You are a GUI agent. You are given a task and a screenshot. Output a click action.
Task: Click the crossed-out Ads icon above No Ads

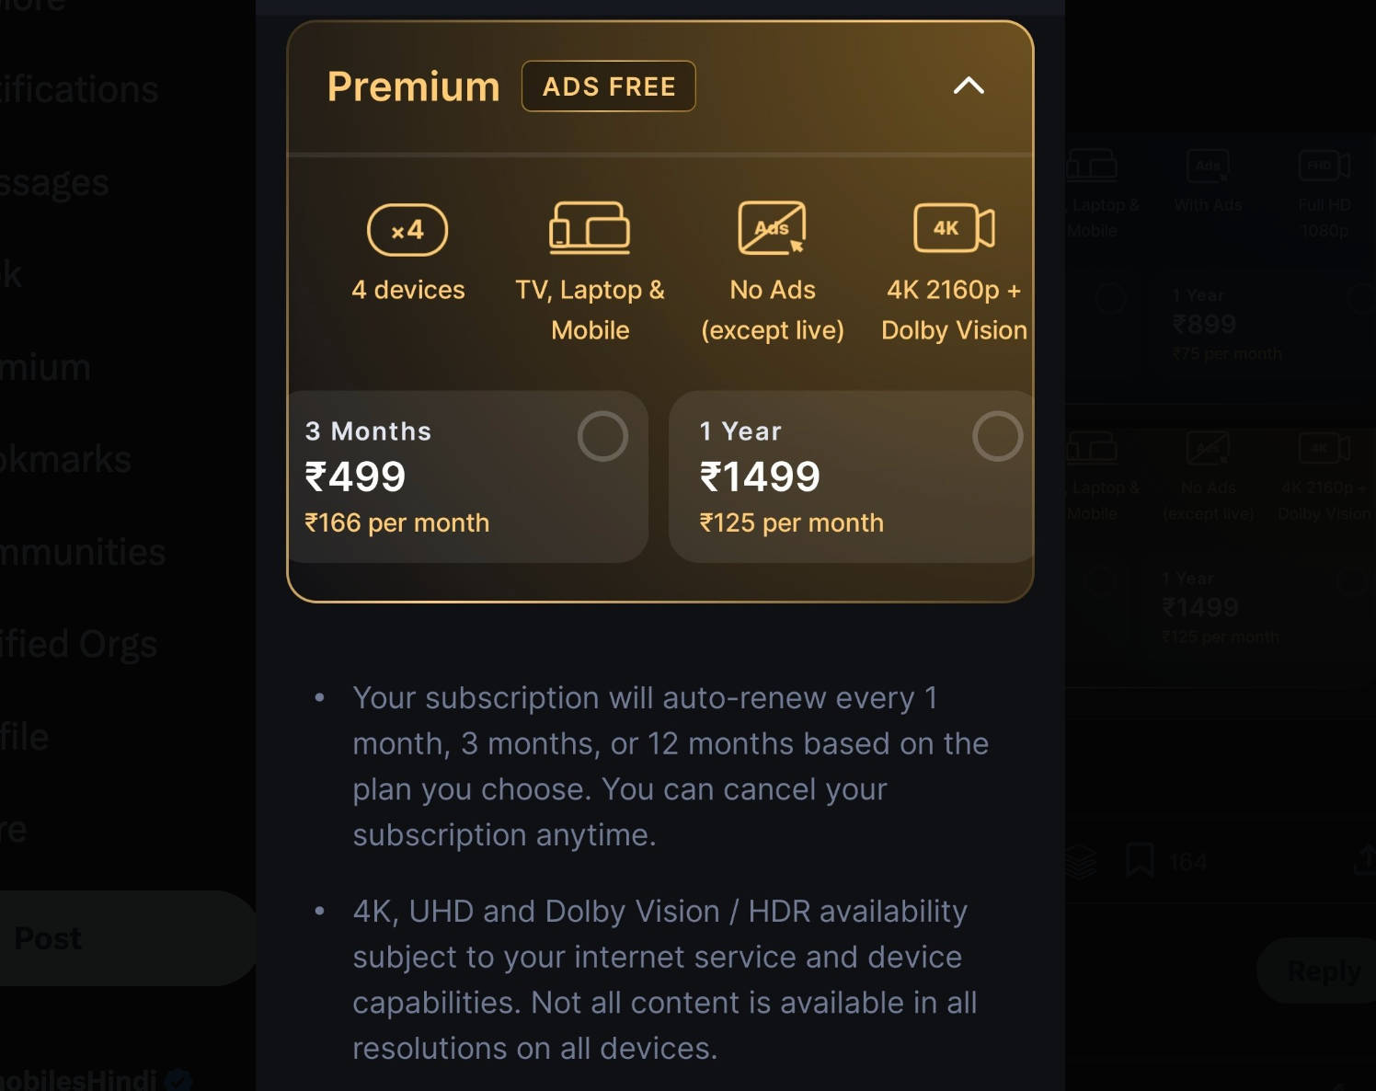pos(772,228)
